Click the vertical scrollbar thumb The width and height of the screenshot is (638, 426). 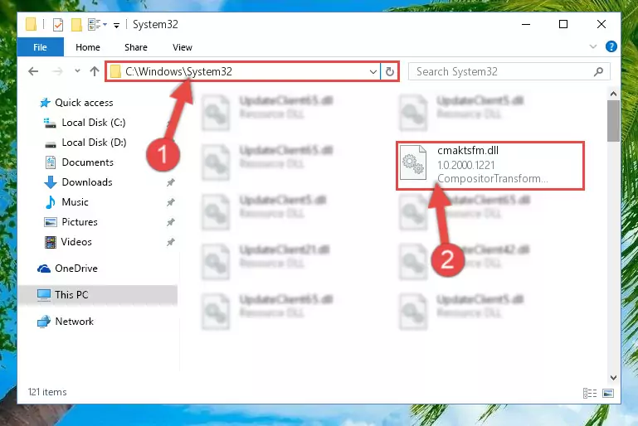613,121
